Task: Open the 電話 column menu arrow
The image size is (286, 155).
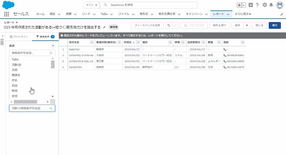Action: tap(243, 42)
